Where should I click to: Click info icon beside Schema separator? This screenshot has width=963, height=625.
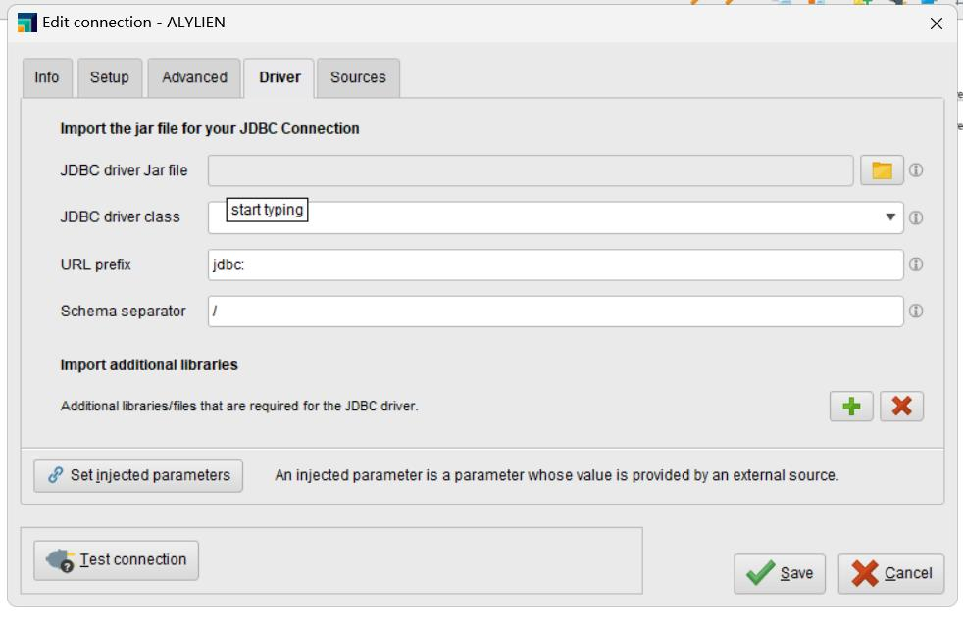[916, 311]
